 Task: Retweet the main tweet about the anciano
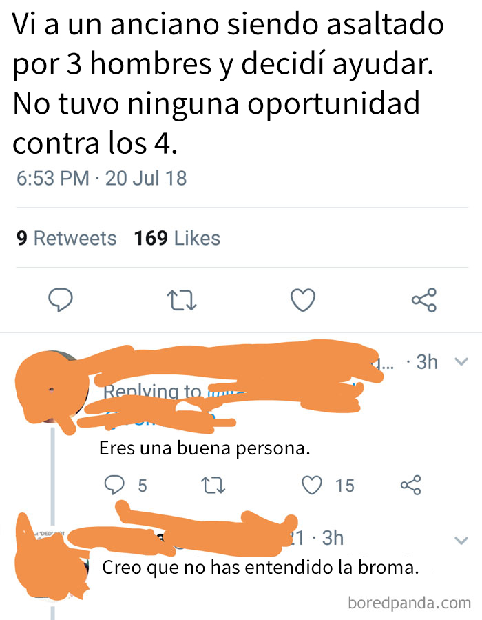pyautogui.click(x=181, y=300)
